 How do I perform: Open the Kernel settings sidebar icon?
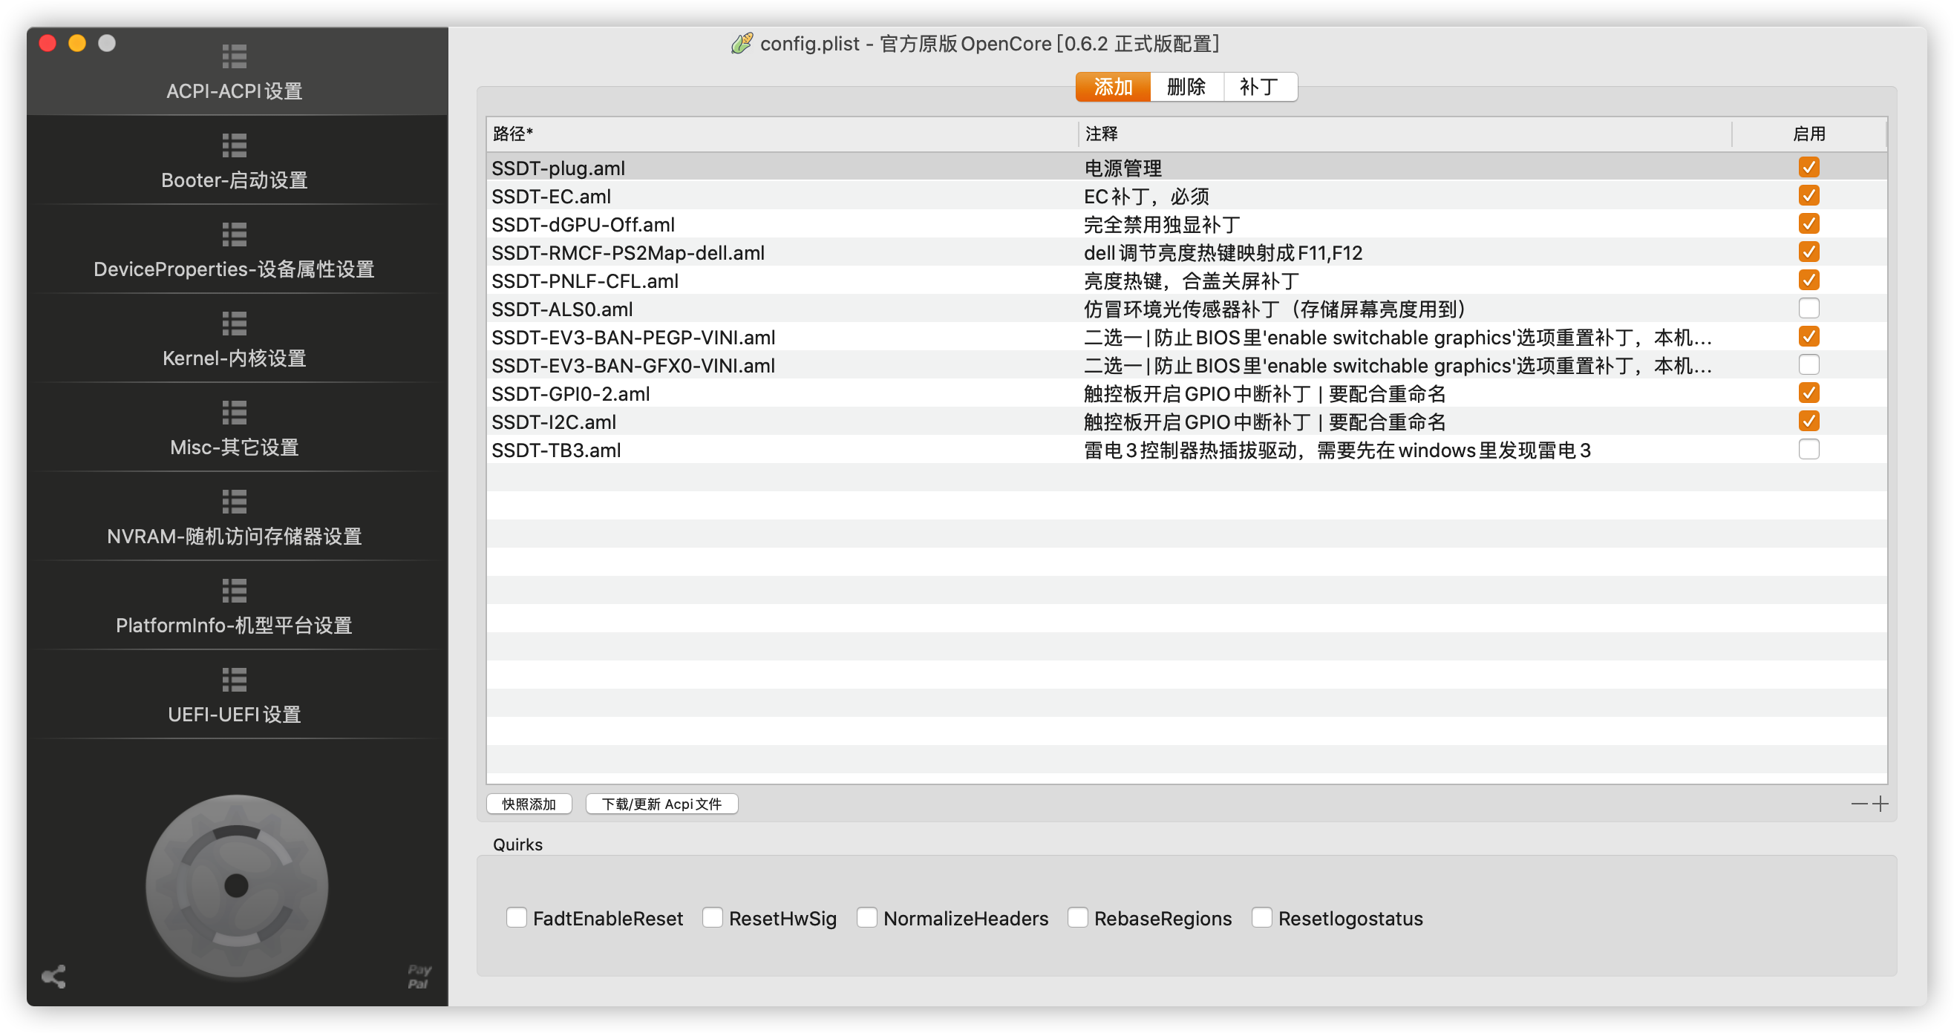(235, 324)
